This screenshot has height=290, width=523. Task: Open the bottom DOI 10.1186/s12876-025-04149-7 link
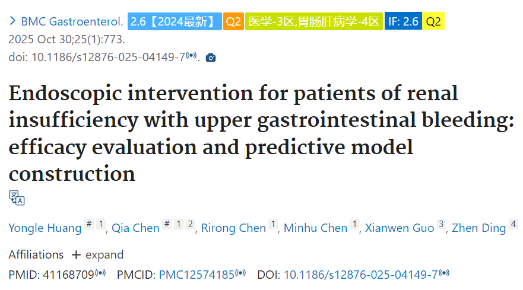coord(360,275)
